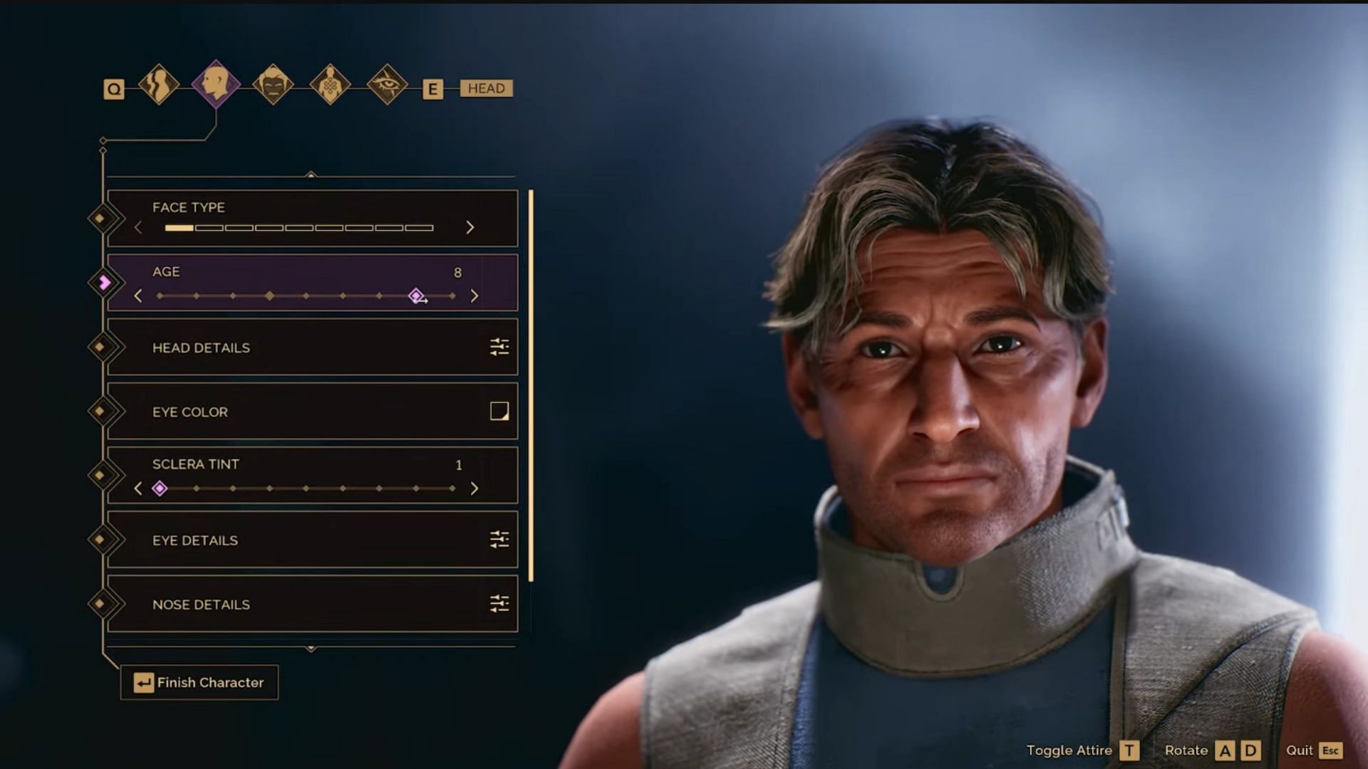Toggle the Eye Color swatch selector
Image resolution: width=1368 pixels, height=769 pixels.
click(x=498, y=410)
